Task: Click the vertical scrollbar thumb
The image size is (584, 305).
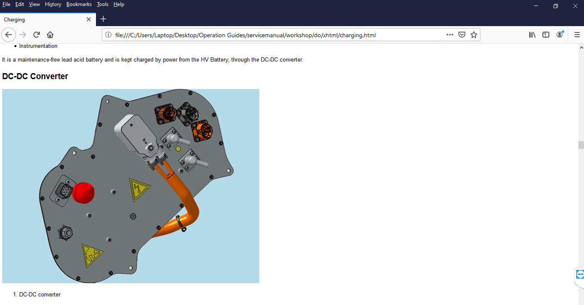Action: pyautogui.click(x=581, y=145)
